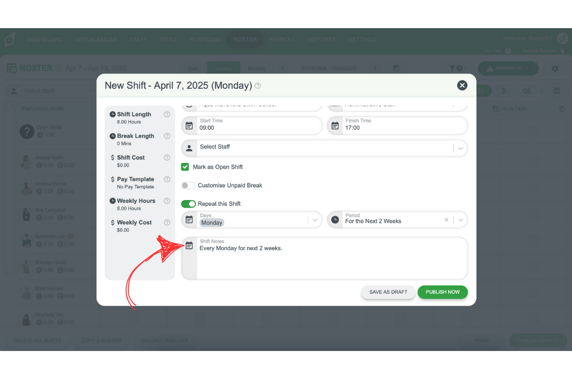Open the Days dropdown showing Monday

pos(315,220)
